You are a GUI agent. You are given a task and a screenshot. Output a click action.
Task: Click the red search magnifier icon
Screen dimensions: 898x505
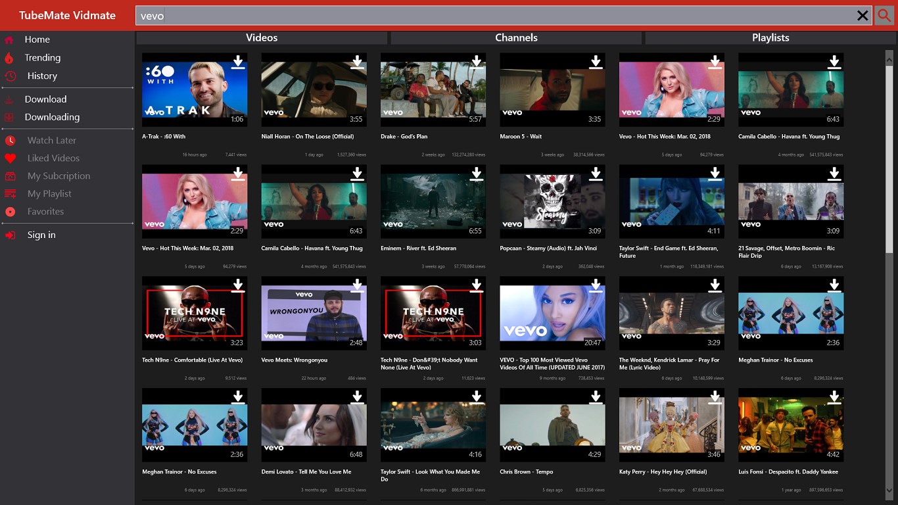click(884, 15)
